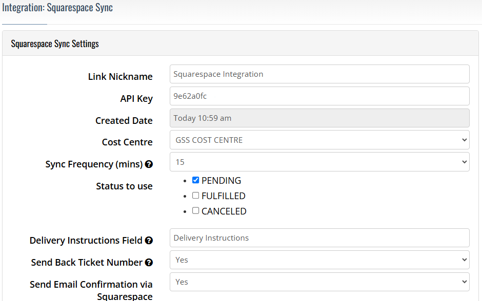
Task: Show the Delivery Instructions Field help tooltip
Action: pos(149,241)
